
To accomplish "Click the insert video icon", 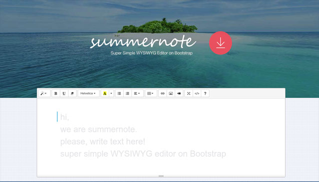I will [x=179, y=93].
